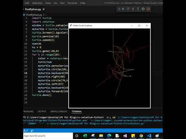Switch to the OUTPUT panel tab

click(42, 112)
